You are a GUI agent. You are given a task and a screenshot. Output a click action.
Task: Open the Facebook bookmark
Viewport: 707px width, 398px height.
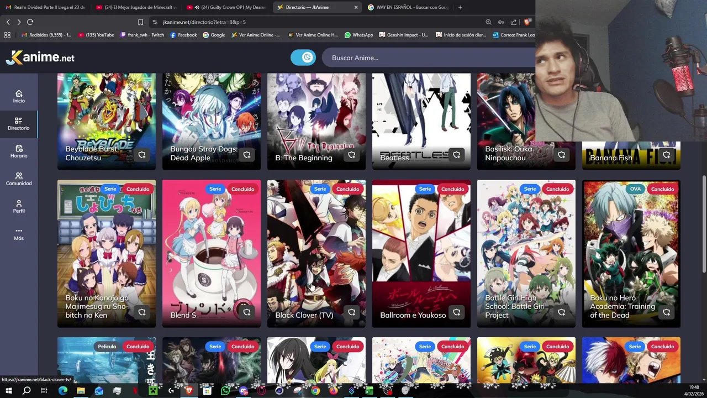pyautogui.click(x=183, y=35)
